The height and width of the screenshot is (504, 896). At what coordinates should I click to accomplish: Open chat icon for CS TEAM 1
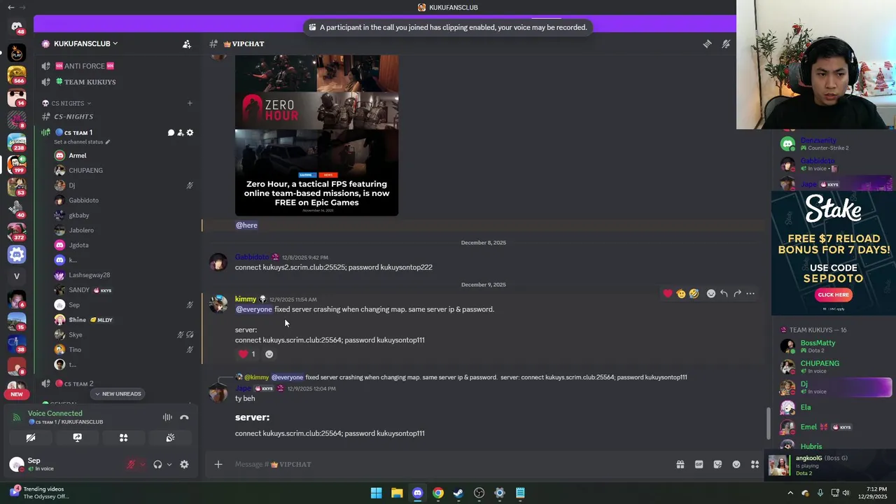pyautogui.click(x=171, y=132)
